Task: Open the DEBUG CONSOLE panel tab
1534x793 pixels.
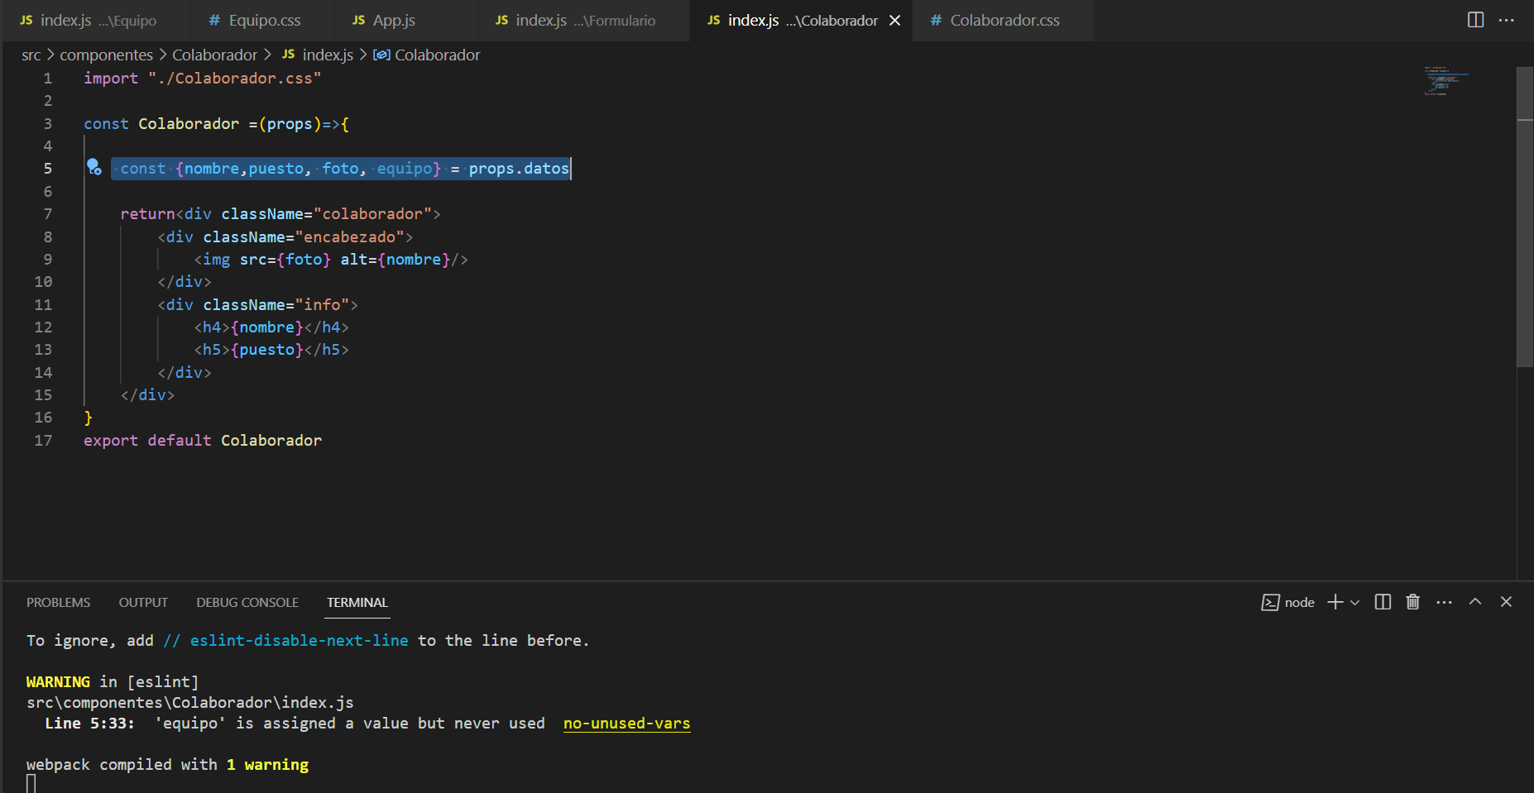Action: 247,603
